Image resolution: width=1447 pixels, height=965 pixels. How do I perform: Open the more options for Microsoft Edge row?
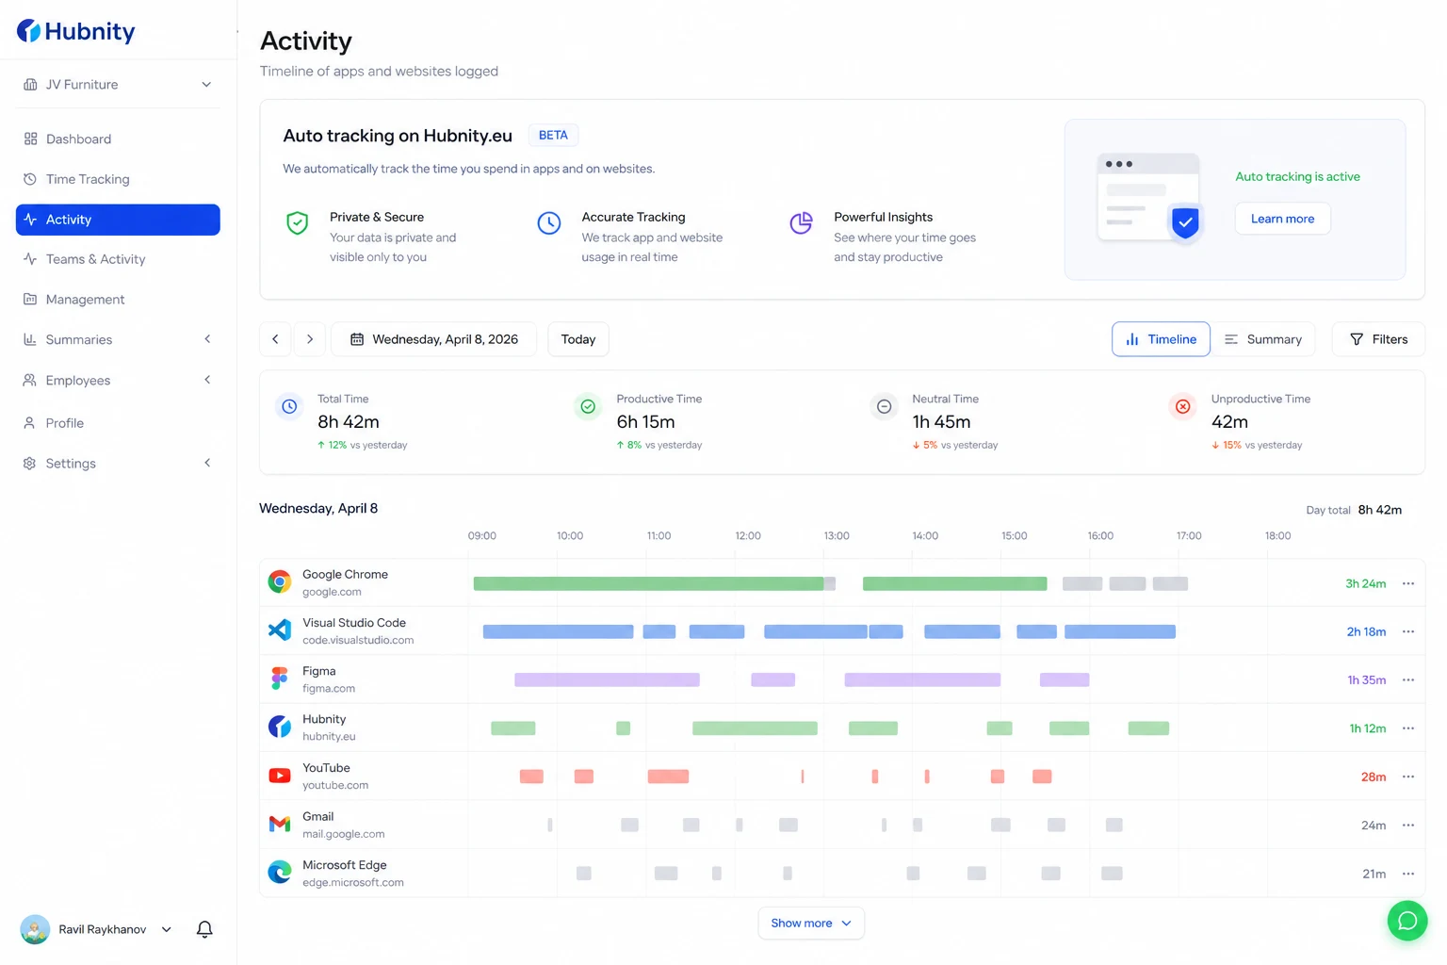(1408, 874)
